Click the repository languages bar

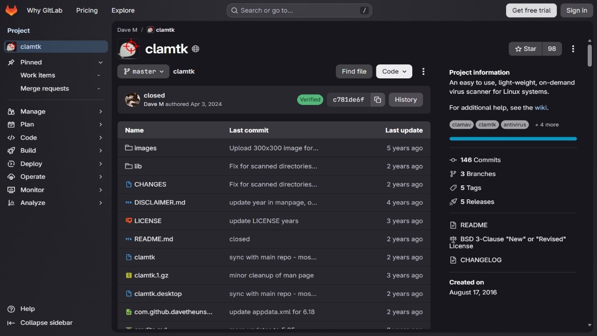tap(513, 139)
